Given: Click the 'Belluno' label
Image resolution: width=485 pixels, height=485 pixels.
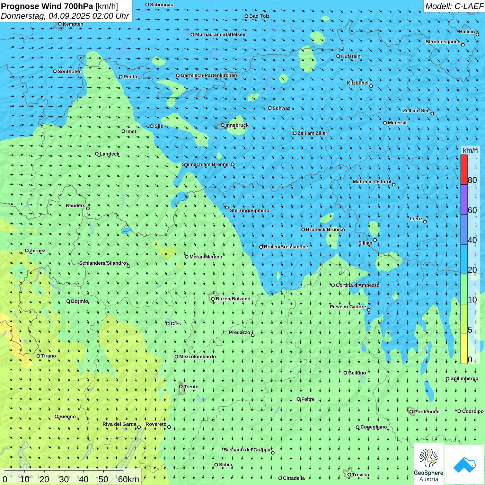Looking at the screenshot, I should [357, 373].
